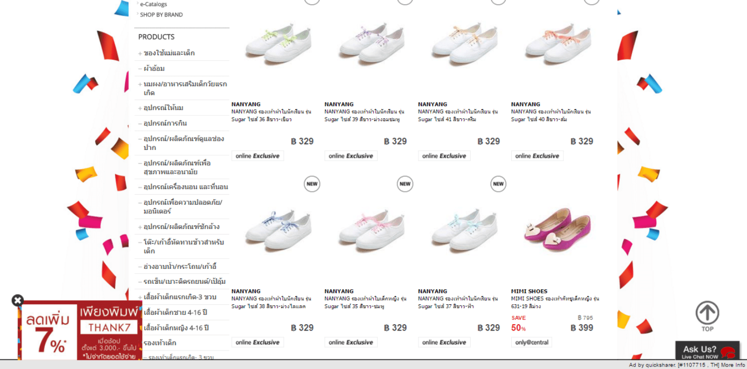Open NANYANG Sugar size 41 white-cream product link
The image size is (747, 369).
click(458, 116)
